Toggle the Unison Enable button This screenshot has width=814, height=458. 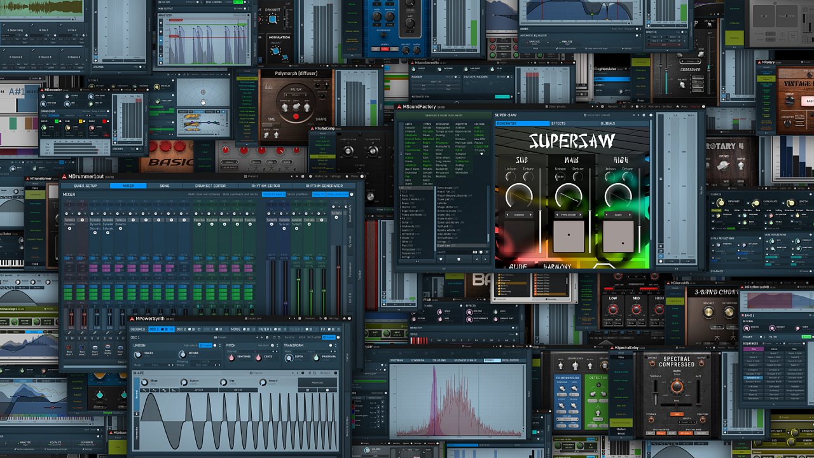pyautogui.click(x=205, y=345)
